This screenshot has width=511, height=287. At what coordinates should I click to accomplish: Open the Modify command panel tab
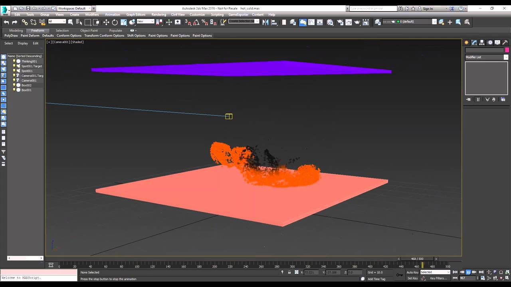(474, 42)
